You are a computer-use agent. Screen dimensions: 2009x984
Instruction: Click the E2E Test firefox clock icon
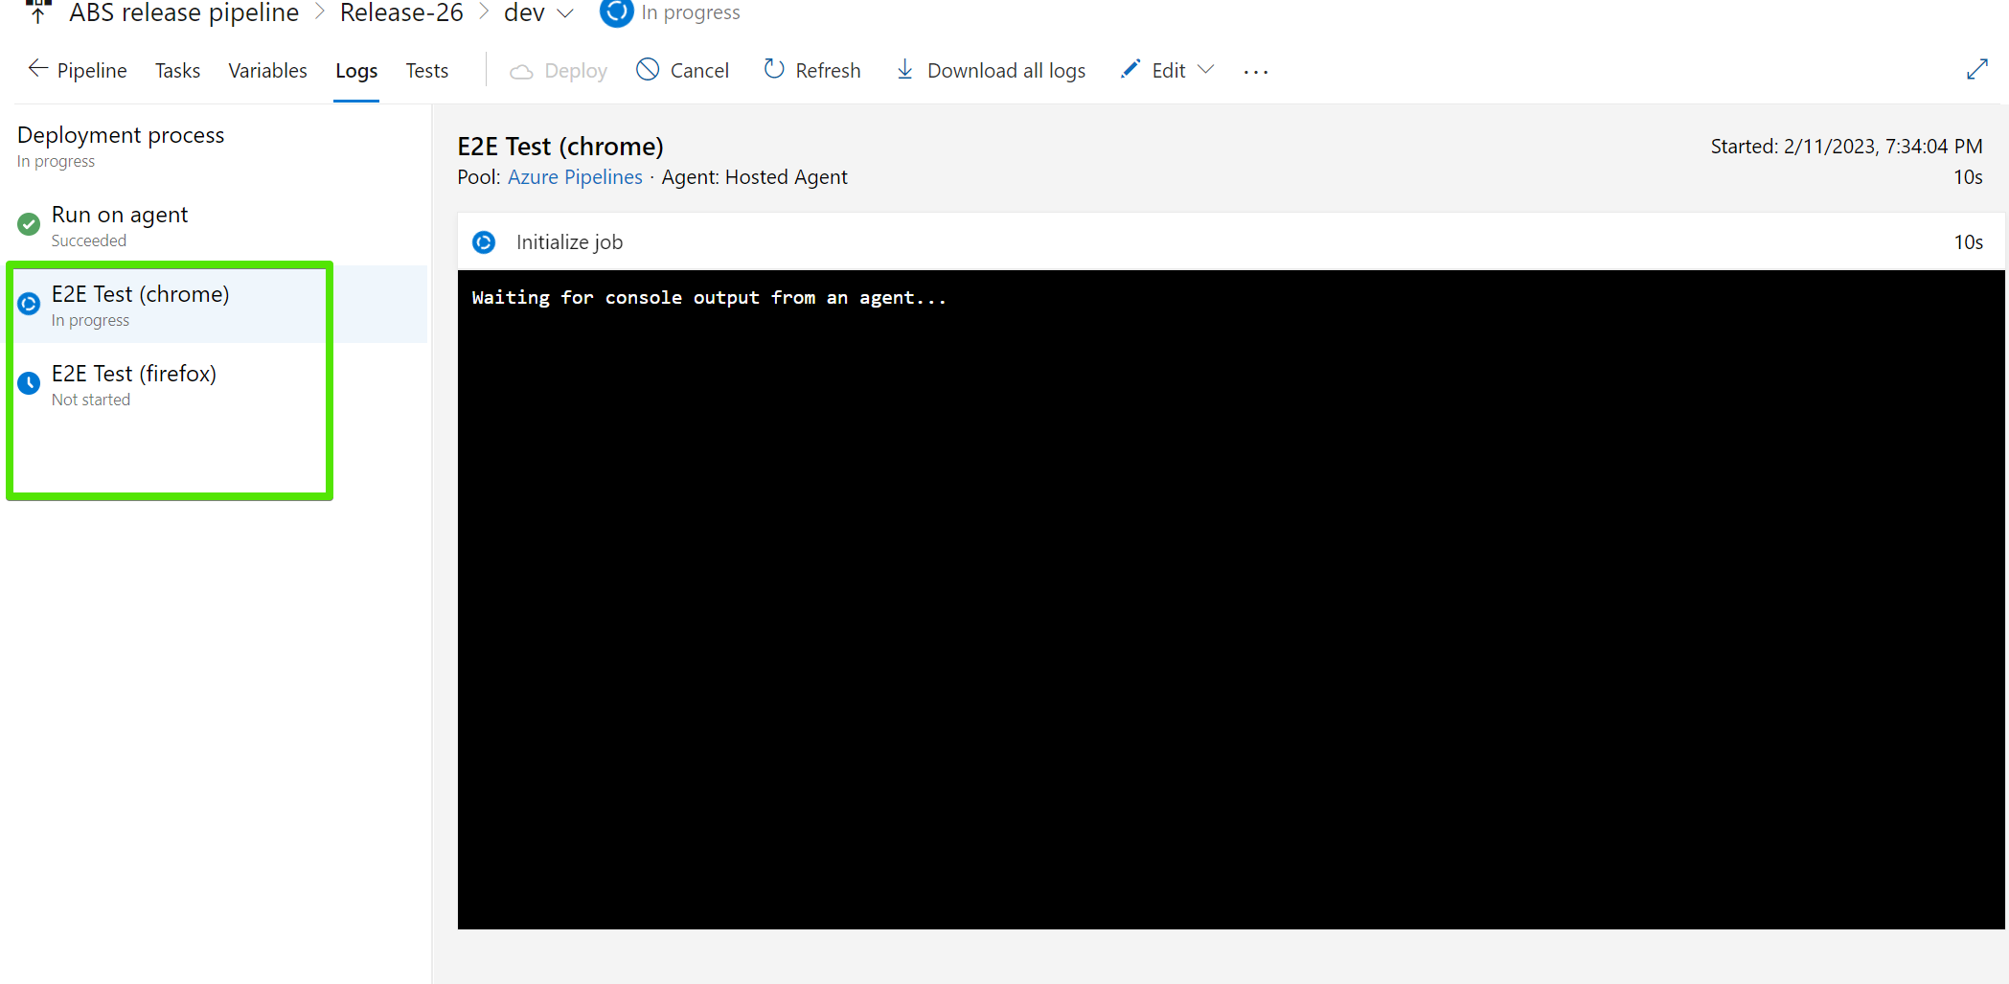pos(29,383)
